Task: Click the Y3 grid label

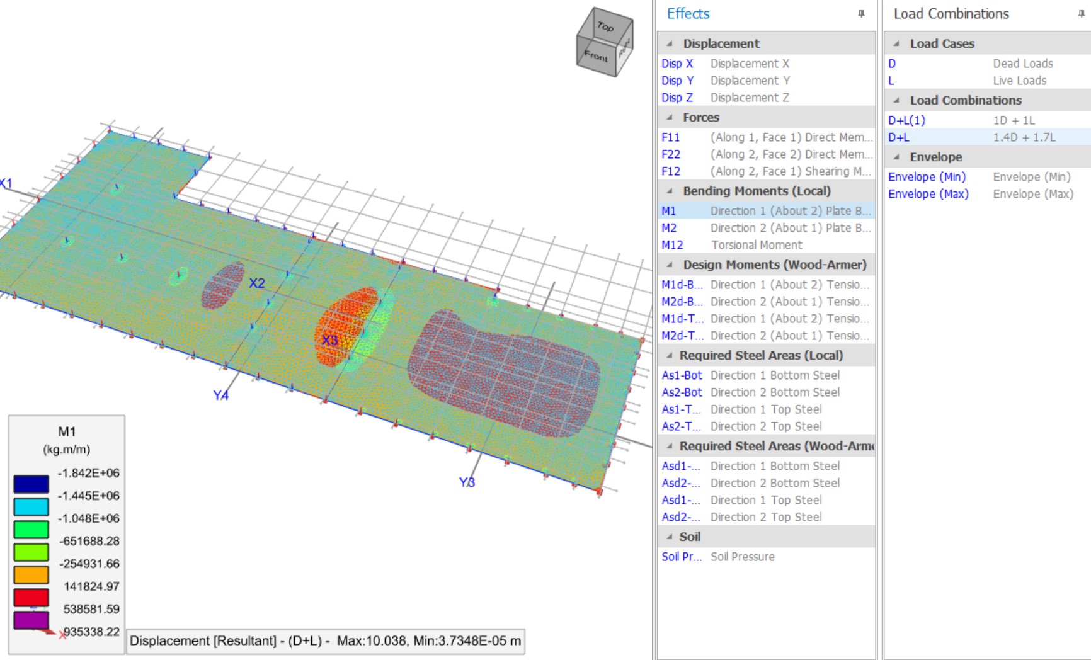Action: 467,482
